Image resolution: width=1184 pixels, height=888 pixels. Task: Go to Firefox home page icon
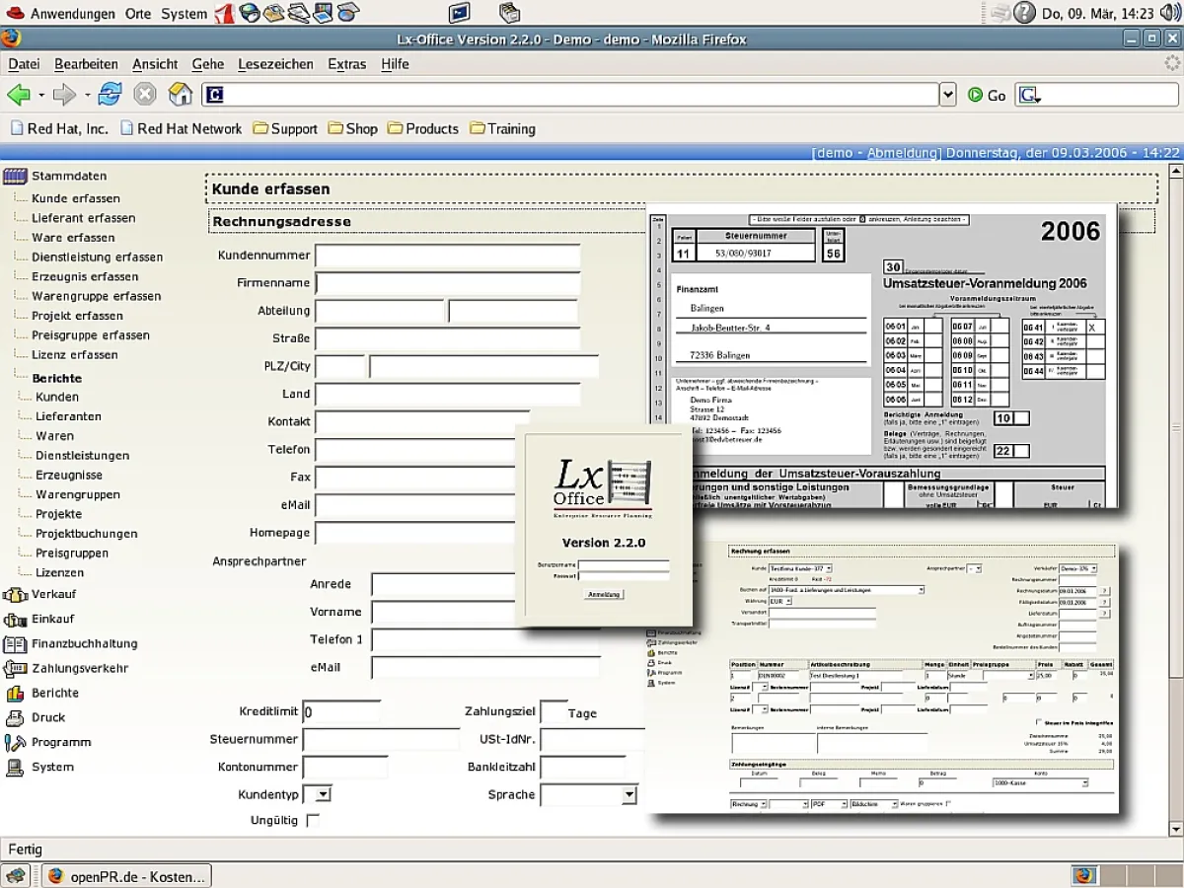click(x=180, y=95)
